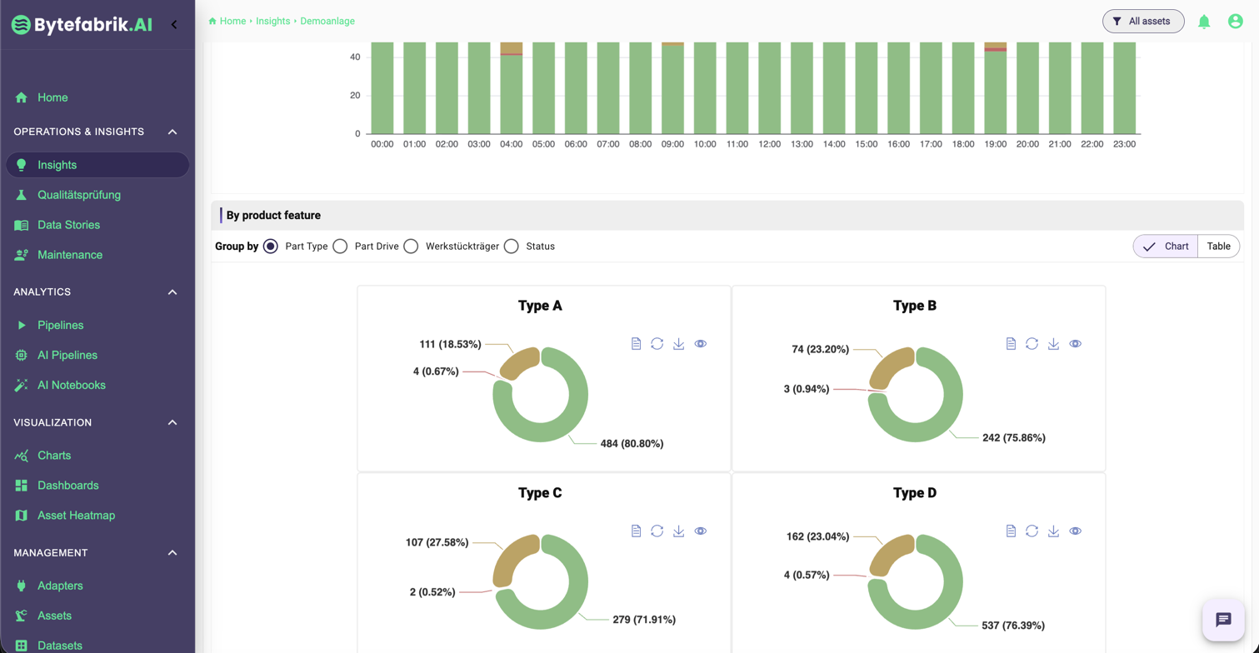Download the Type A chart
The image size is (1259, 653).
[x=679, y=344]
